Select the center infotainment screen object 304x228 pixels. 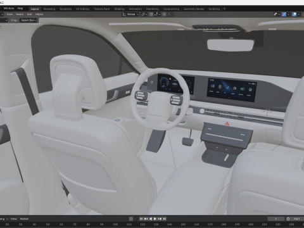coord(232,90)
